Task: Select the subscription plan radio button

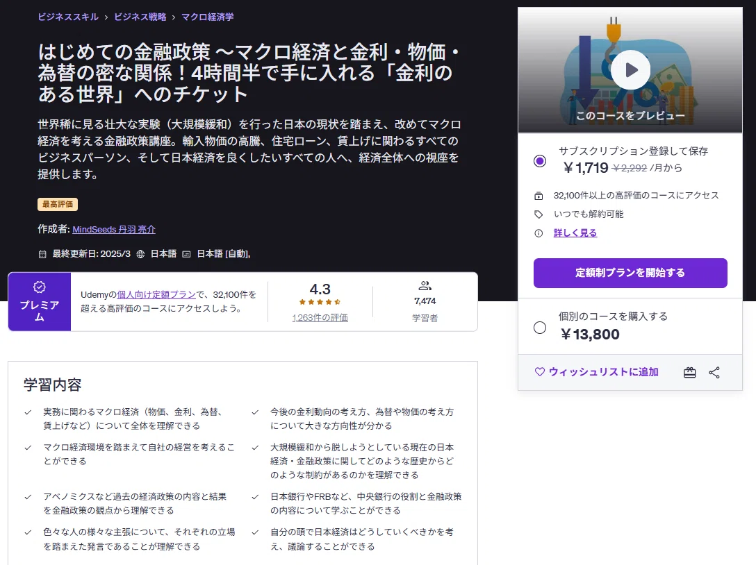Action: click(540, 161)
